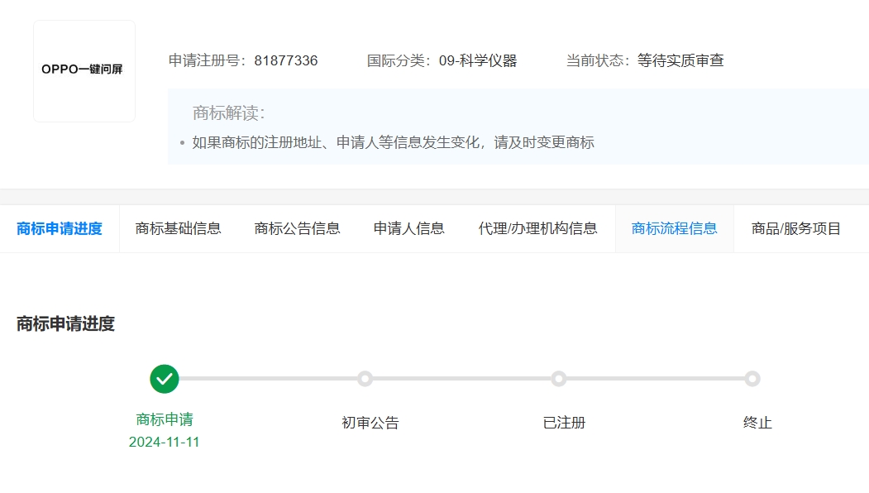Click the OPPO一键问屏 trademark image
869x493 pixels.
84,70
